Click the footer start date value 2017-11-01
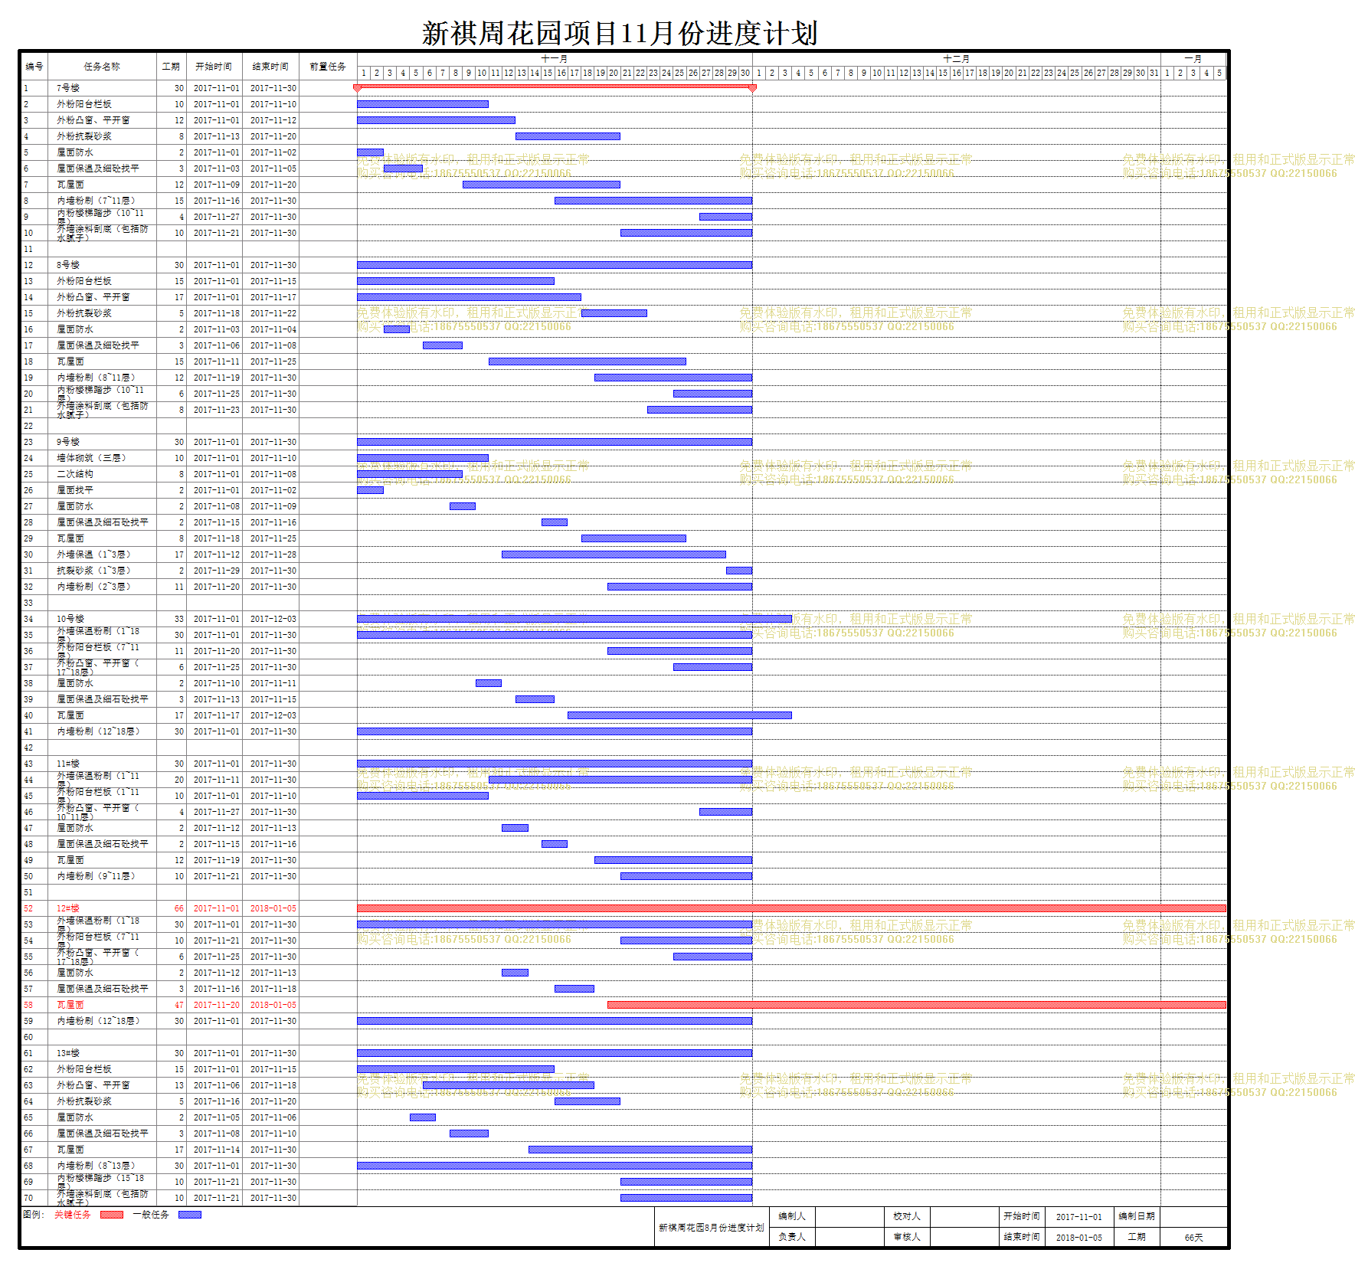Viewport: 1355px width, 1266px height. [x=1078, y=1217]
